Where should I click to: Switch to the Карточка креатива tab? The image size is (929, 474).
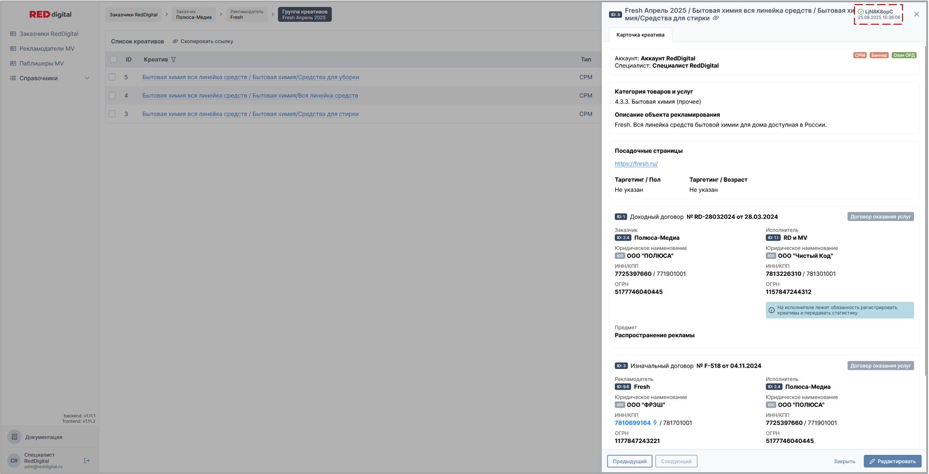(640, 35)
